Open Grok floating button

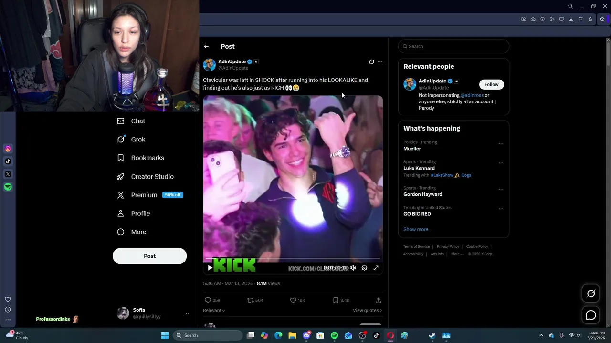pos(591,294)
